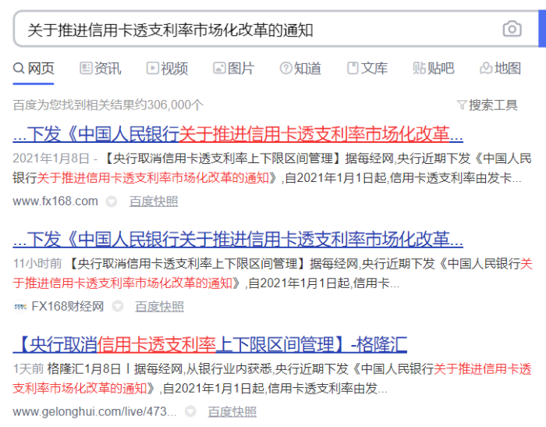
Task: Click the date 2021年1月8日 in first result
Action: point(51,158)
